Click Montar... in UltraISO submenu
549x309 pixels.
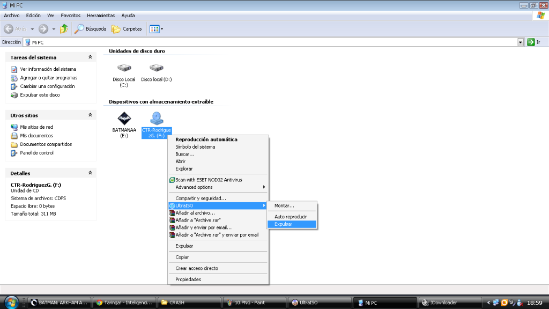tap(292, 205)
